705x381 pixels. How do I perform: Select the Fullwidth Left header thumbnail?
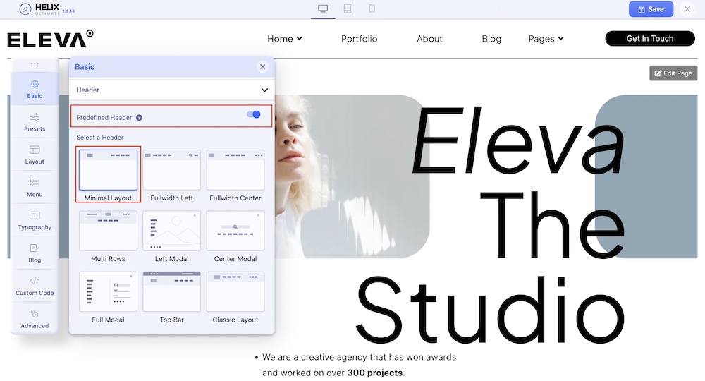click(172, 170)
